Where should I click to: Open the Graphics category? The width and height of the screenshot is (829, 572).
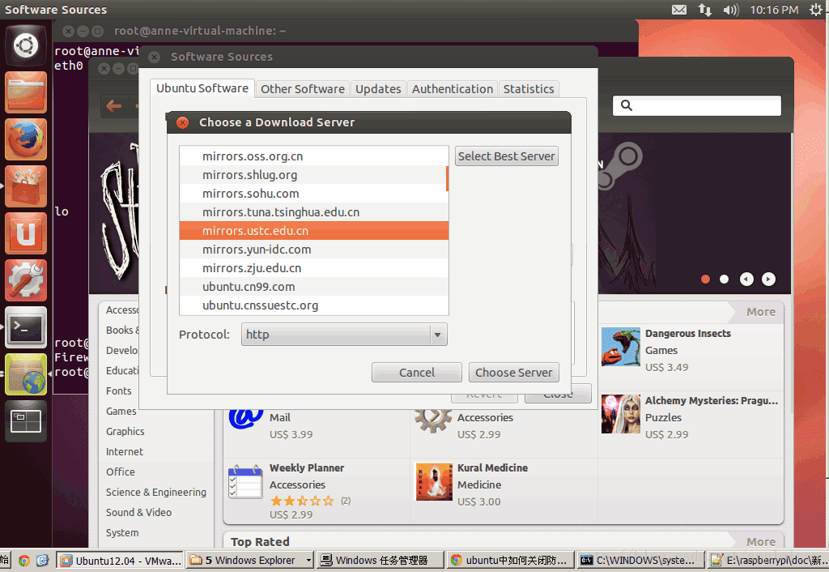tap(125, 431)
